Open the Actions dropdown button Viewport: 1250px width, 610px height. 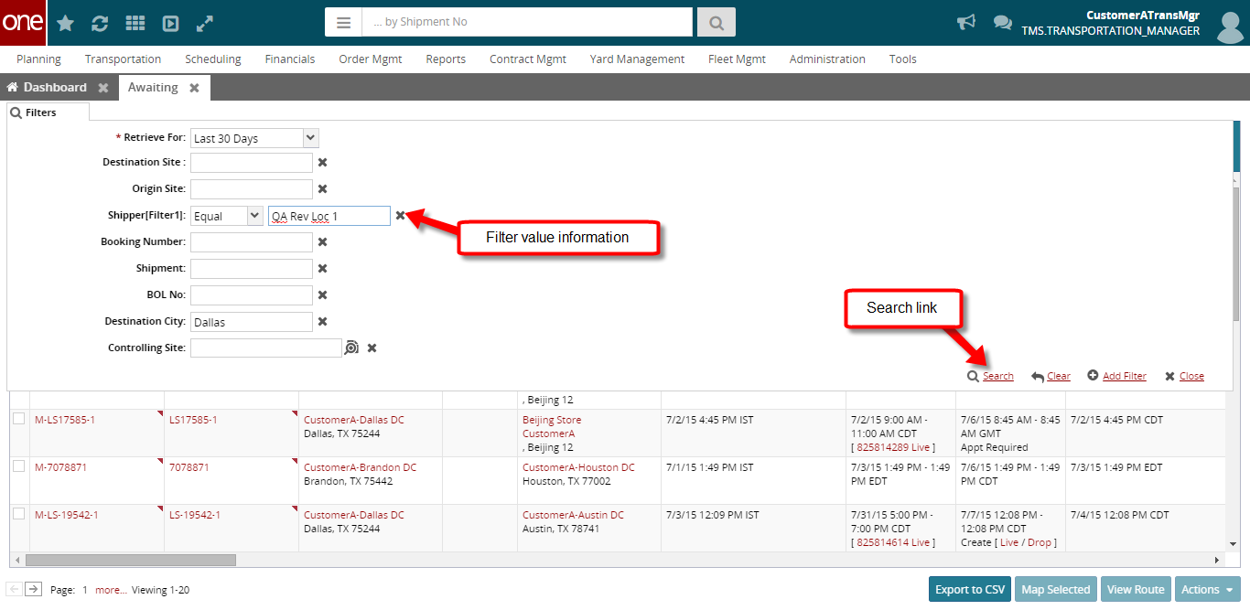1207,590
